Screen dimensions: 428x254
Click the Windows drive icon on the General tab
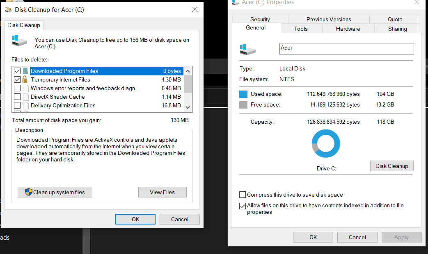[248, 49]
